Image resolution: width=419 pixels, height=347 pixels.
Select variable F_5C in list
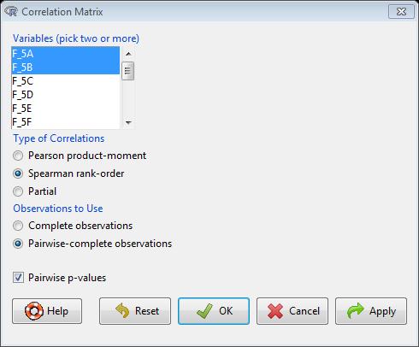pos(66,81)
